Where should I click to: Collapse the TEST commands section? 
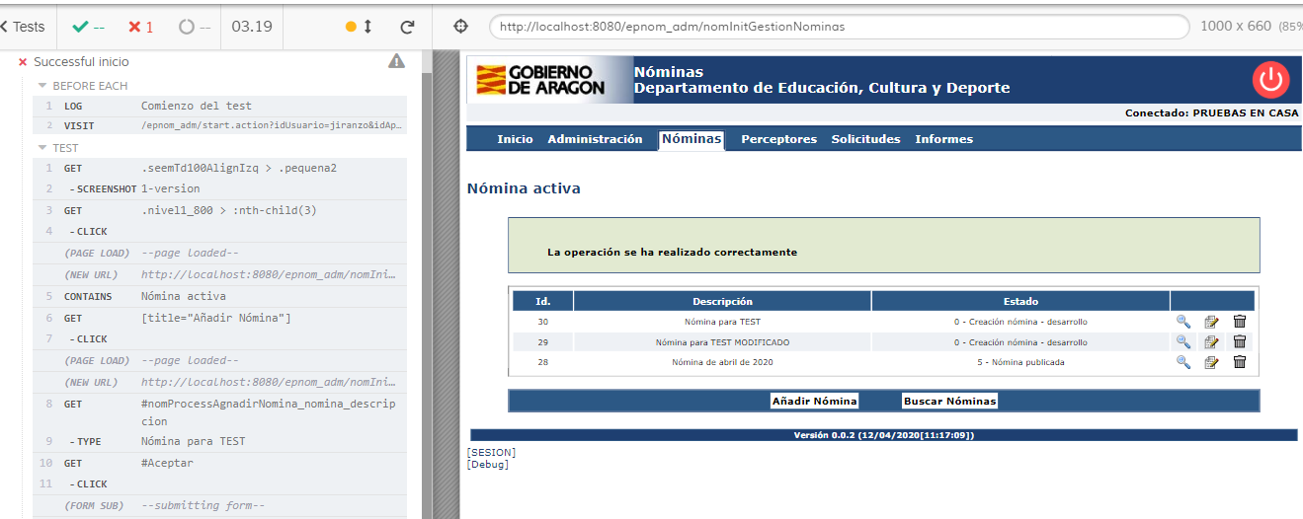coord(43,148)
